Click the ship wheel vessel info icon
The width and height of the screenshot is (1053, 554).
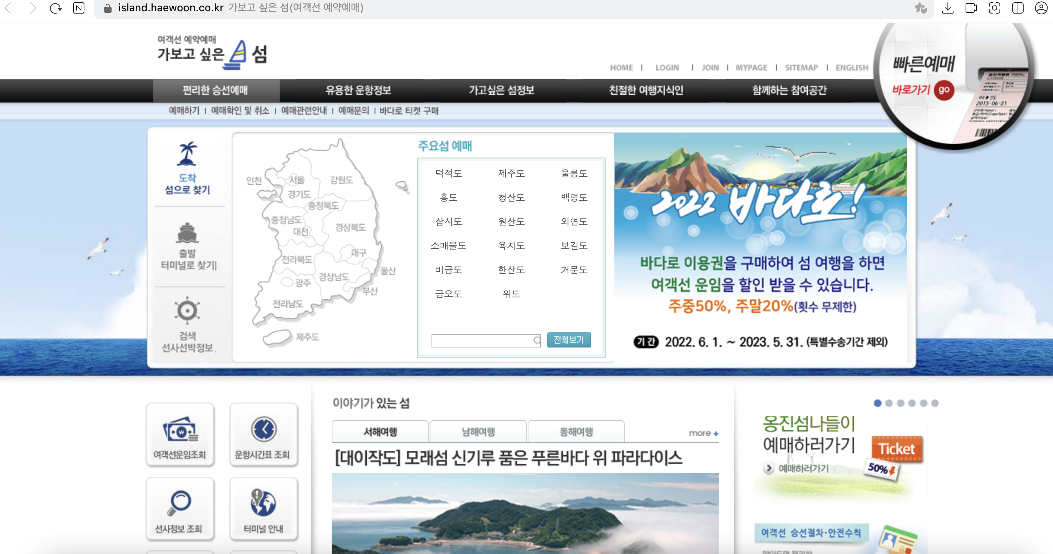click(187, 311)
